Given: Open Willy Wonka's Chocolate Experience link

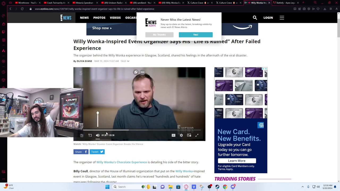Looking at the screenshot, I should [122, 162].
